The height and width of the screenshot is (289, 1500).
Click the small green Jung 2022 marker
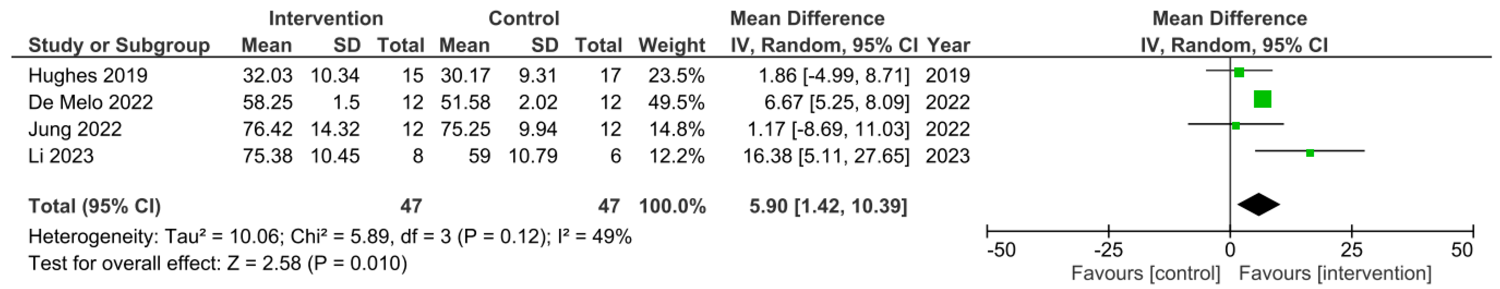pos(1236,126)
